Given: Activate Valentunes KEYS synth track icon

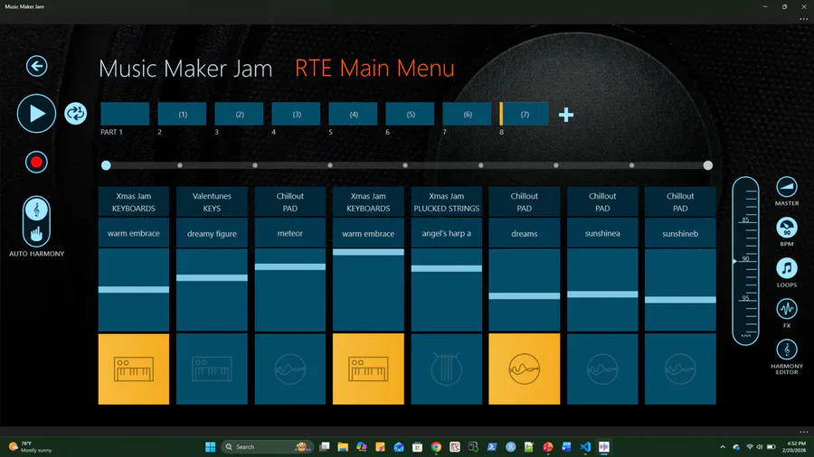Looking at the screenshot, I should 212,368.
